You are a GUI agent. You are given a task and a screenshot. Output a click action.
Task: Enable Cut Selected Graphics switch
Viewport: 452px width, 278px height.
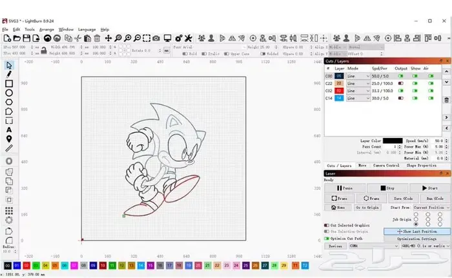pyautogui.click(x=327, y=225)
